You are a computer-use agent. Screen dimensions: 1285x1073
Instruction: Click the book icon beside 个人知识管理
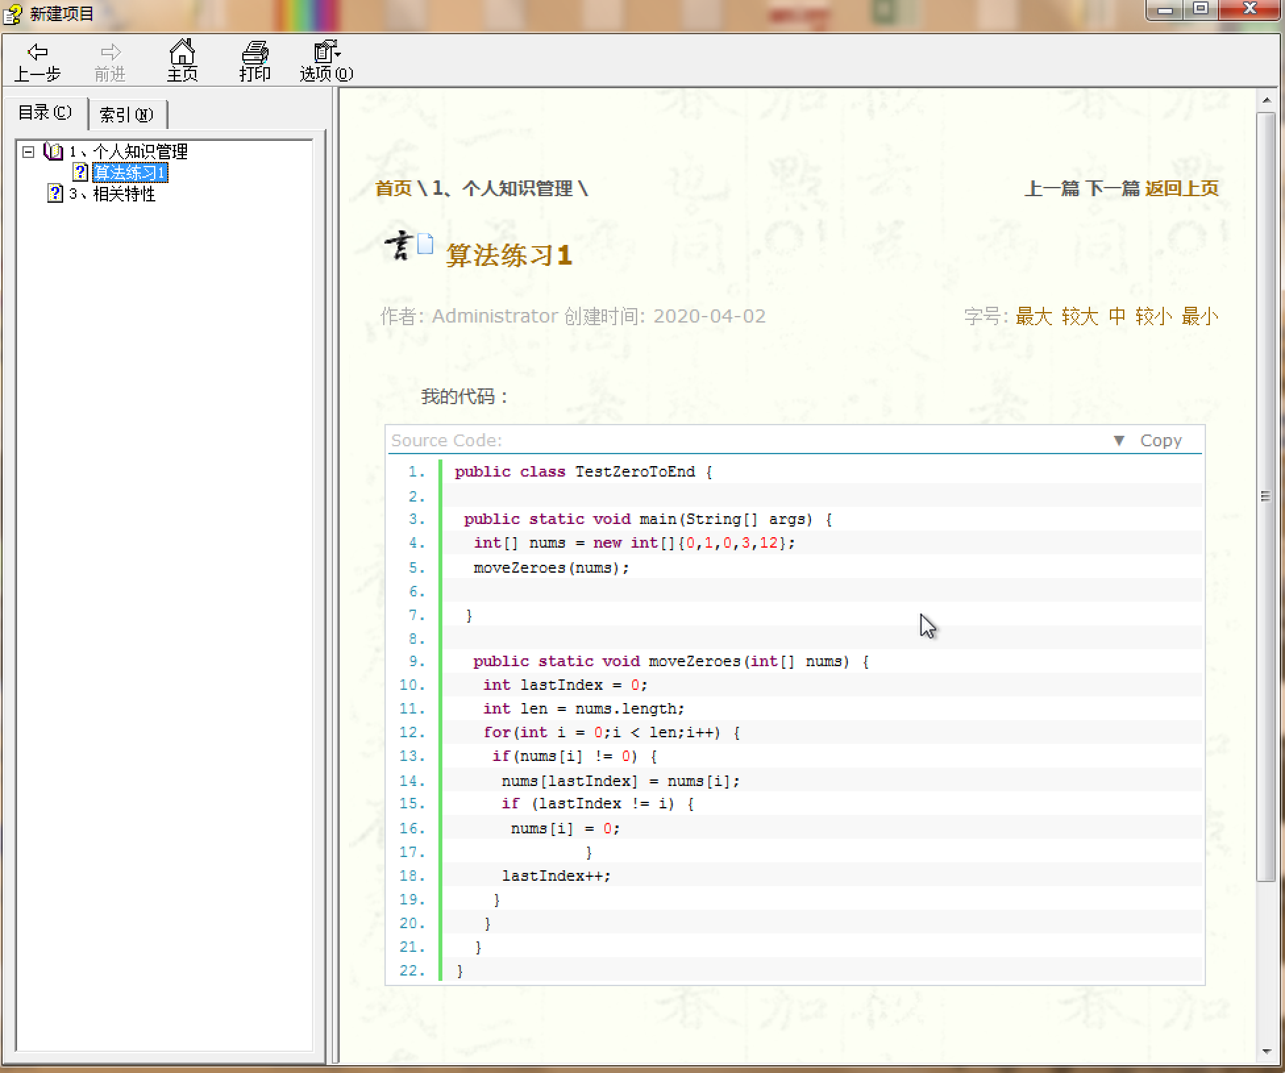click(x=53, y=152)
